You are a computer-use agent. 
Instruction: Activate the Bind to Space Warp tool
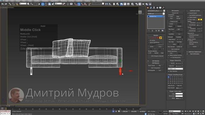(x=17, y=4)
